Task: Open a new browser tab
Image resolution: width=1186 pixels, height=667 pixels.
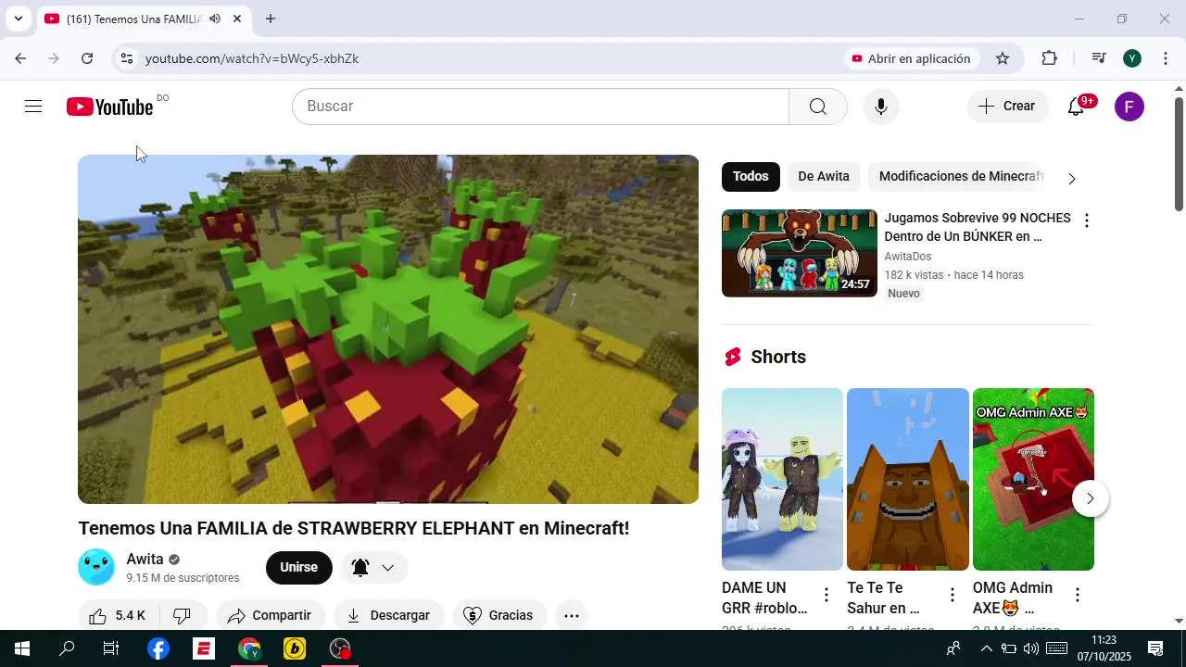Action: [270, 19]
